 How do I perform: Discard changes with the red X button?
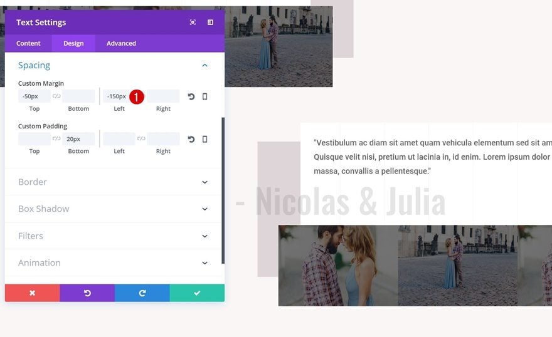click(32, 293)
